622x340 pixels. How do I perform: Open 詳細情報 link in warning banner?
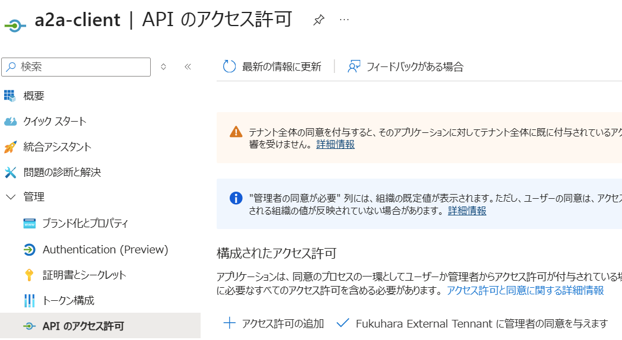tap(335, 144)
